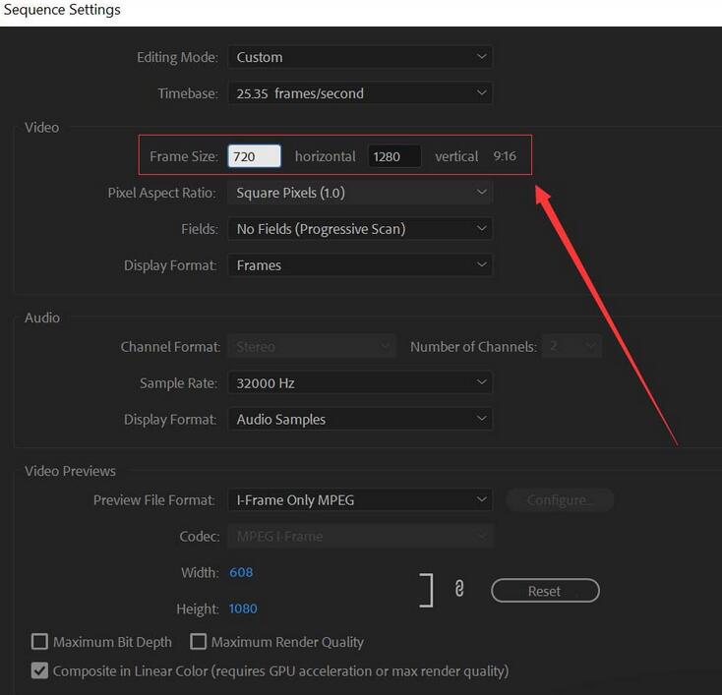Open the Codec MPEG I-Frame dropdown
This screenshot has height=695, width=722.
[359, 536]
